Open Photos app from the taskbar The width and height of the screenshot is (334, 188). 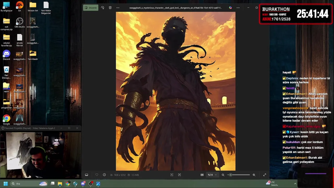[x=98, y=184]
